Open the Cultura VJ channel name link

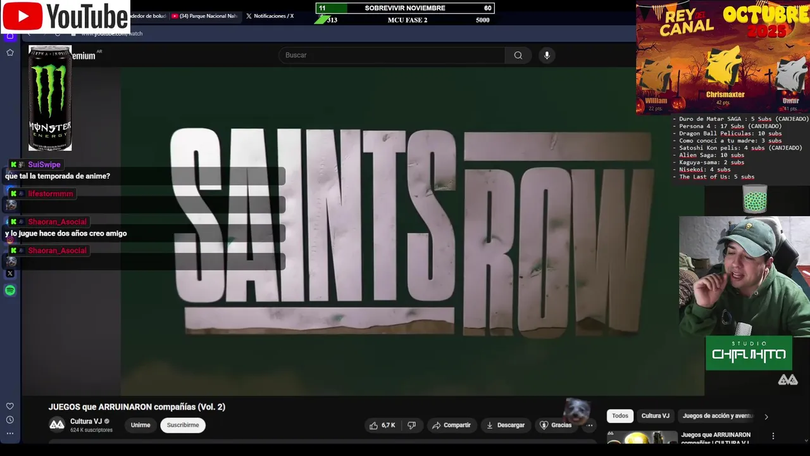pyautogui.click(x=86, y=421)
